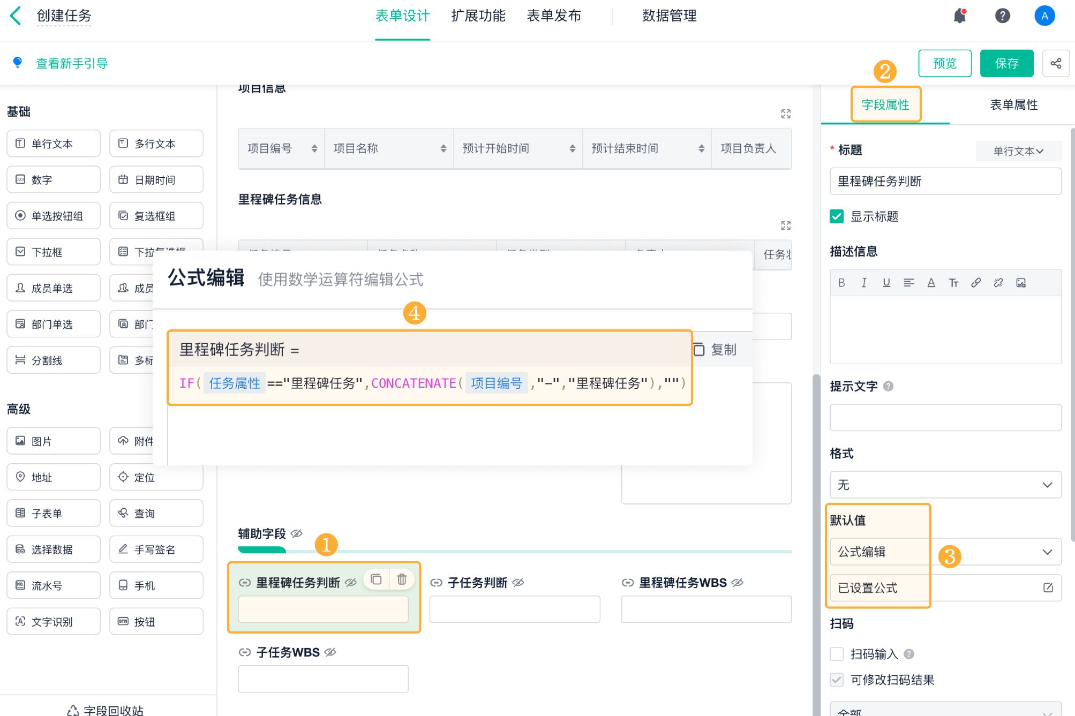Click the 保存 button
Screen dimensions: 1075x716
[1006, 64]
